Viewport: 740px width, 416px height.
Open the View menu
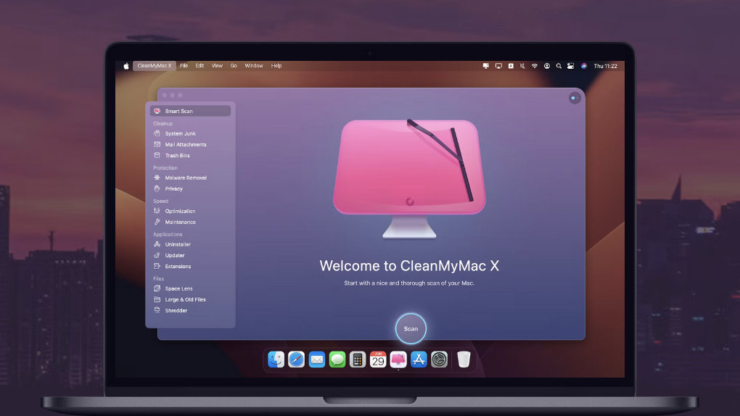217,66
